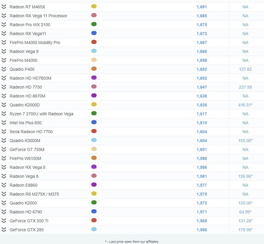
Task: Expand the Radeon RX Vega11 row chevron
Action: 4,34
